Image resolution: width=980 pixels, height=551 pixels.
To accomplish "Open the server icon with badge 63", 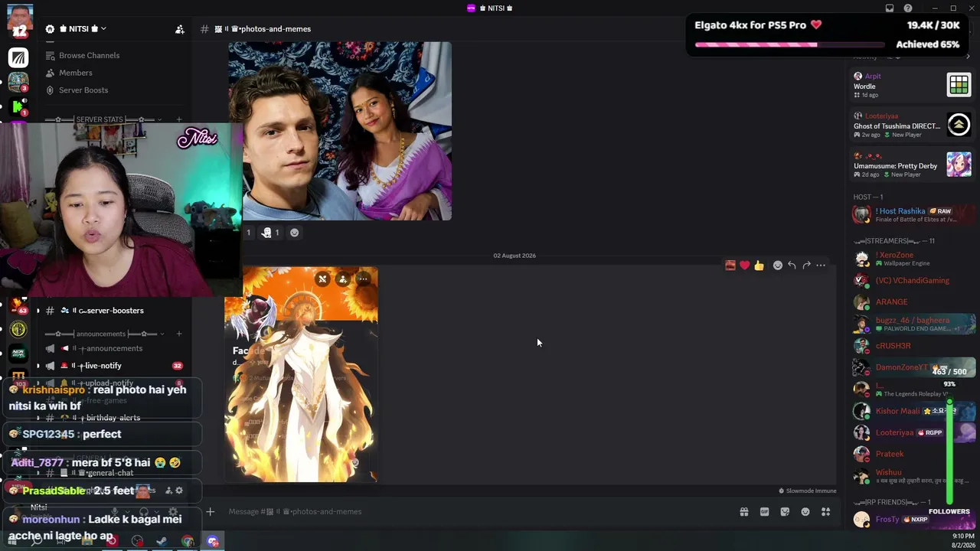I will tap(18, 305).
